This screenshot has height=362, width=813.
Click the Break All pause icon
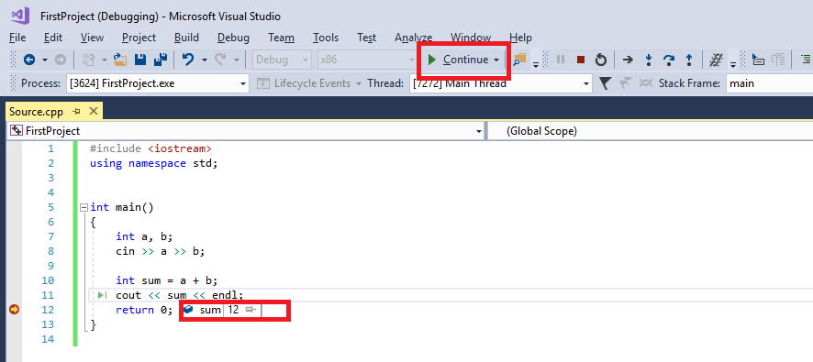click(x=561, y=60)
